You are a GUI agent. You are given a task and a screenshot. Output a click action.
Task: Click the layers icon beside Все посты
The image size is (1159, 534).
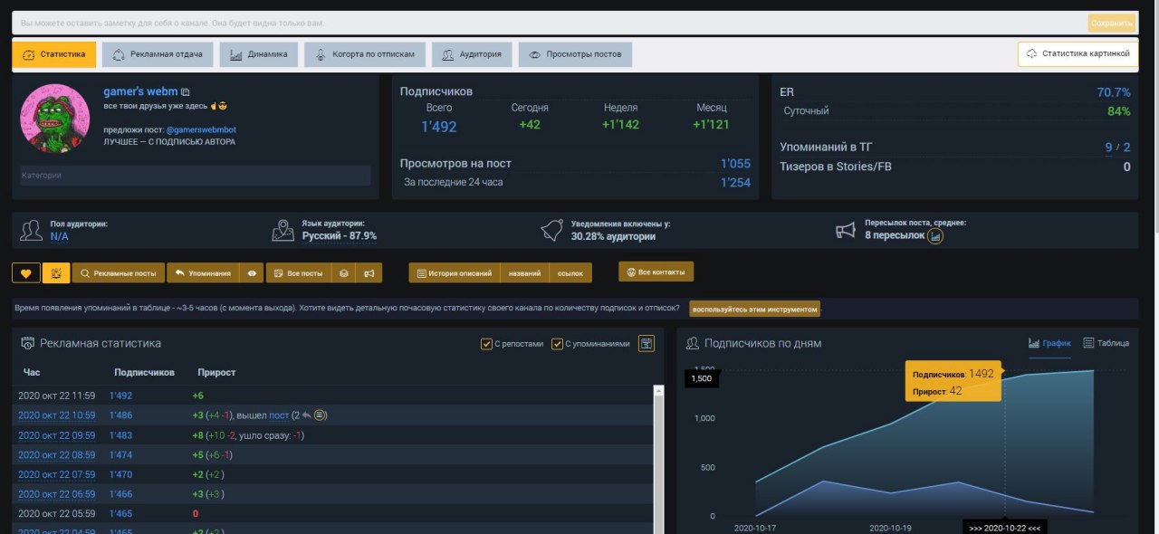coord(343,273)
